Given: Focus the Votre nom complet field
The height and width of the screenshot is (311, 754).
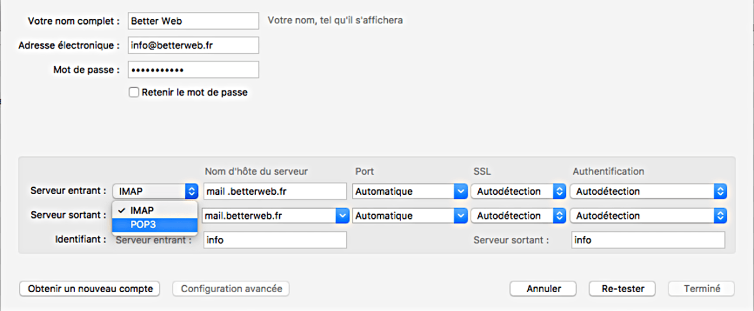Looking at the screenshot, I should 193,21.
